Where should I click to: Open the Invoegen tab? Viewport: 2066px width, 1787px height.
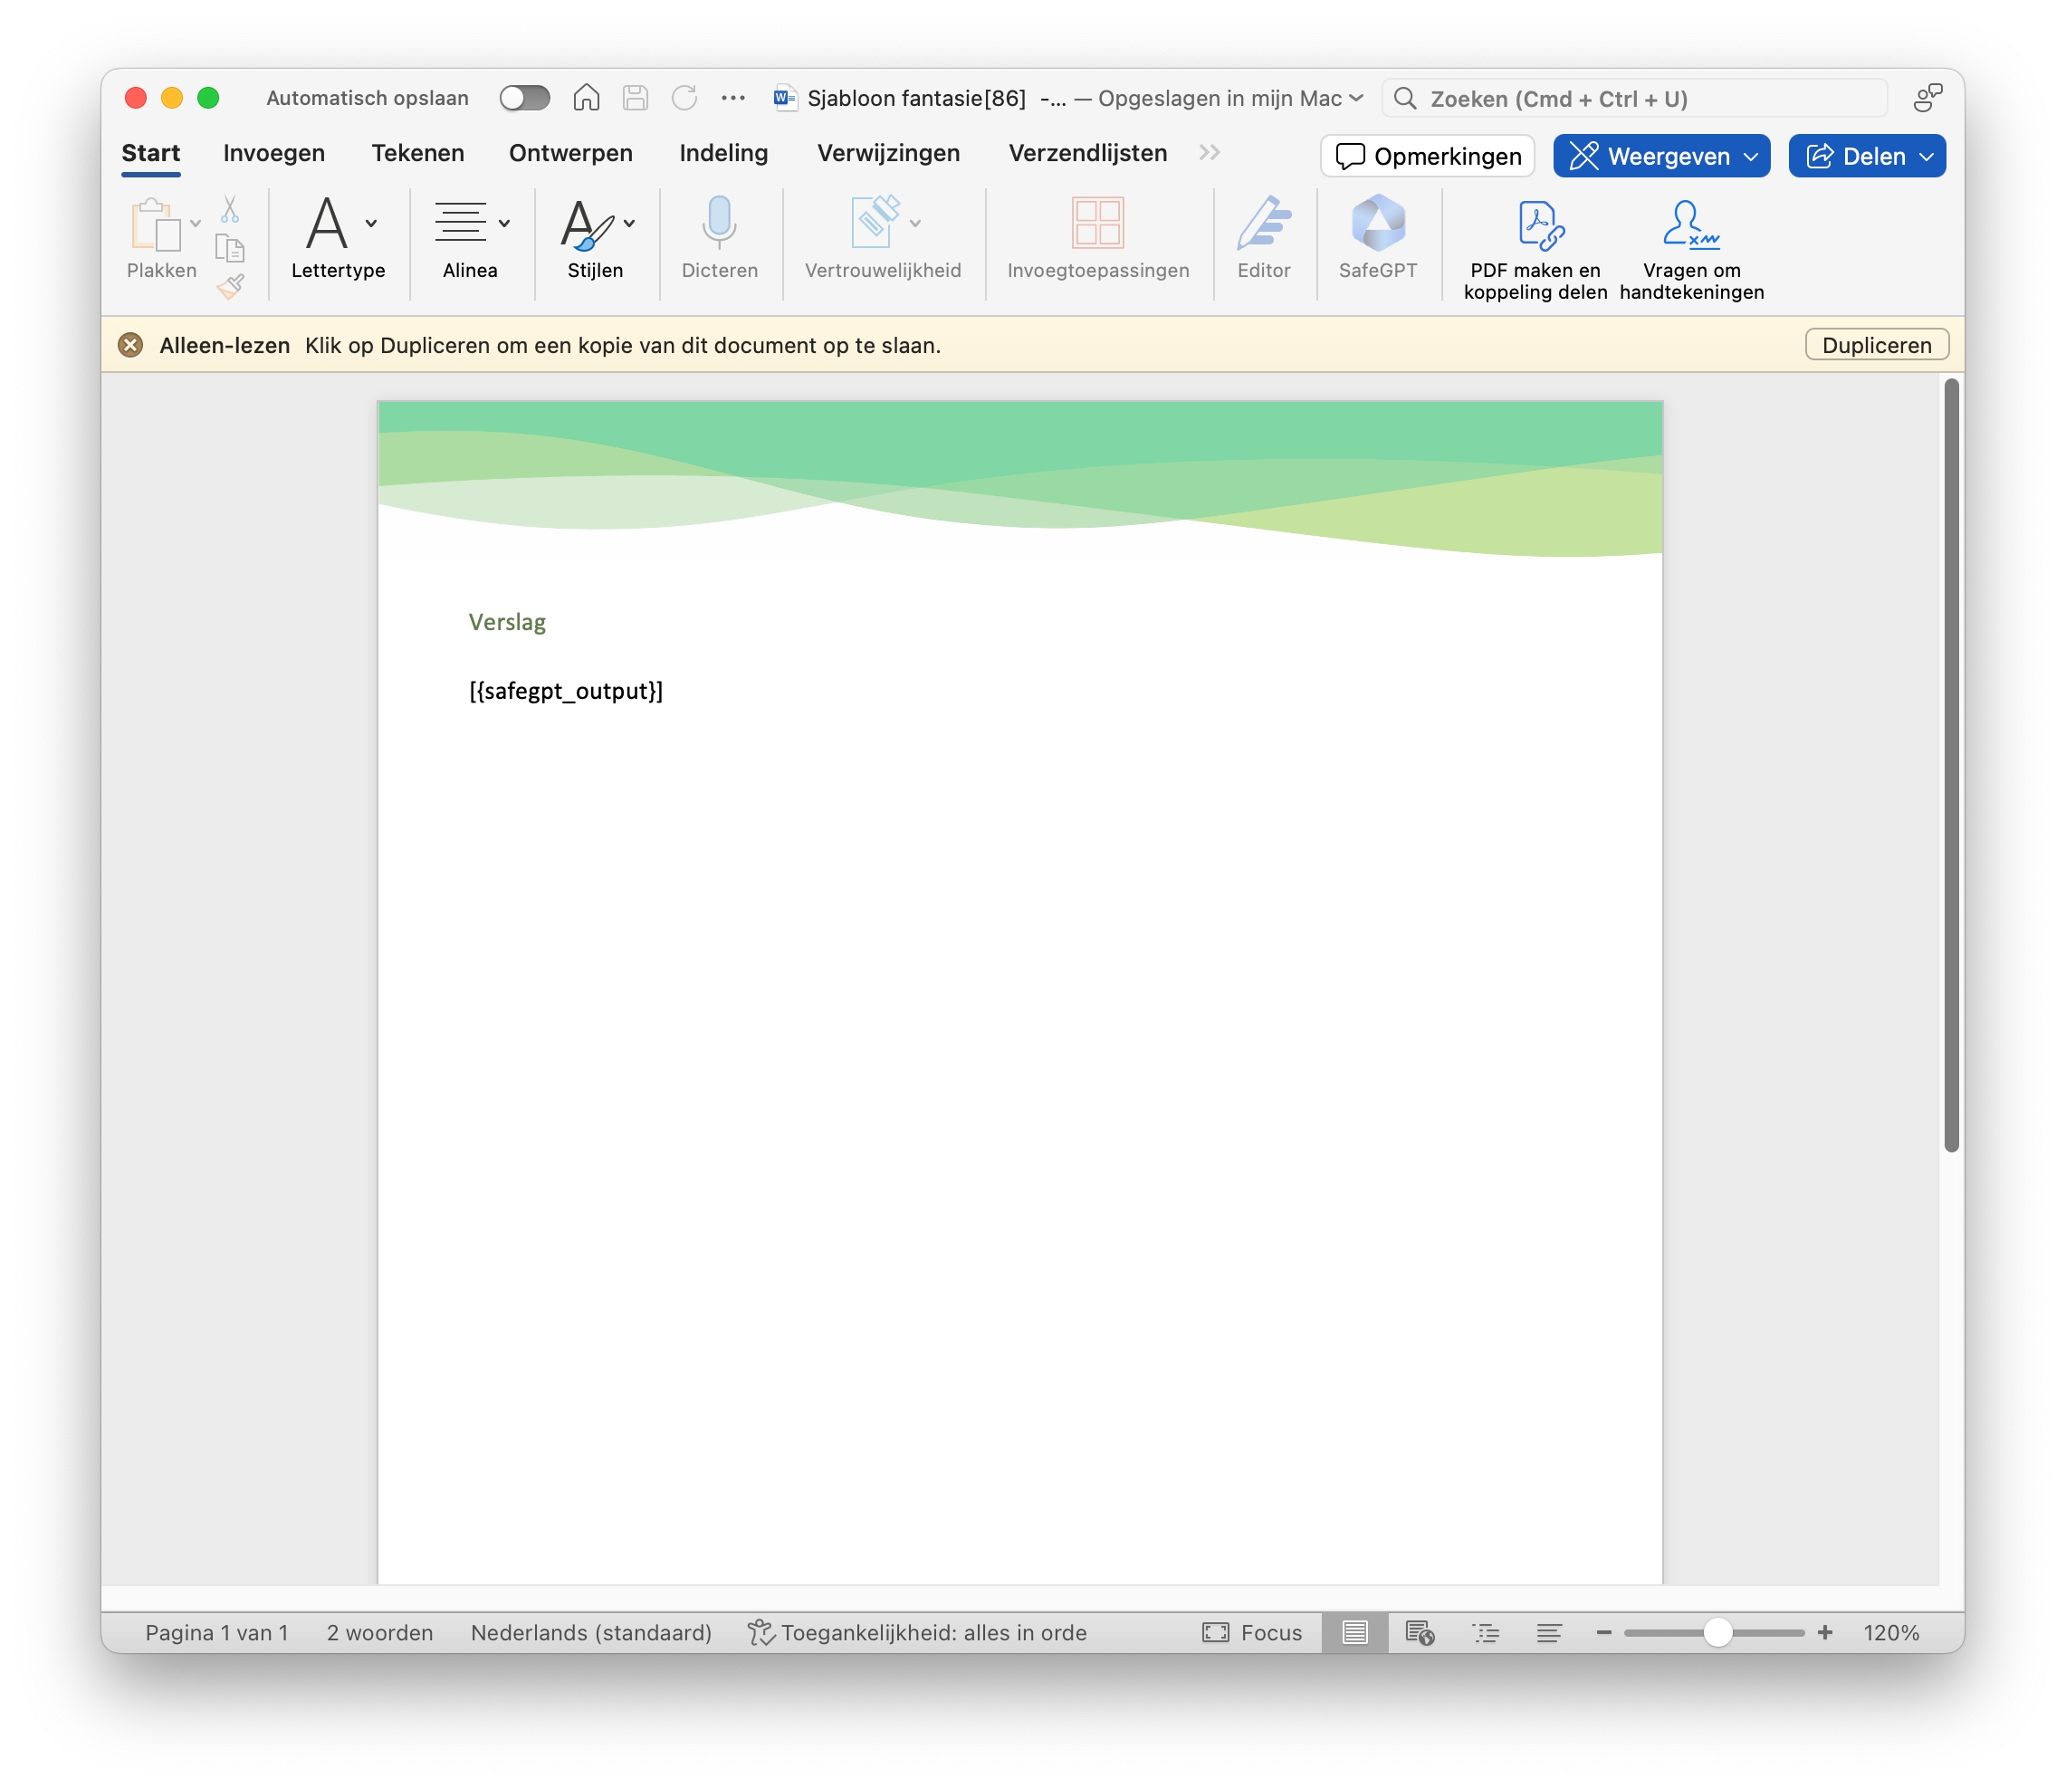[273, 154]
